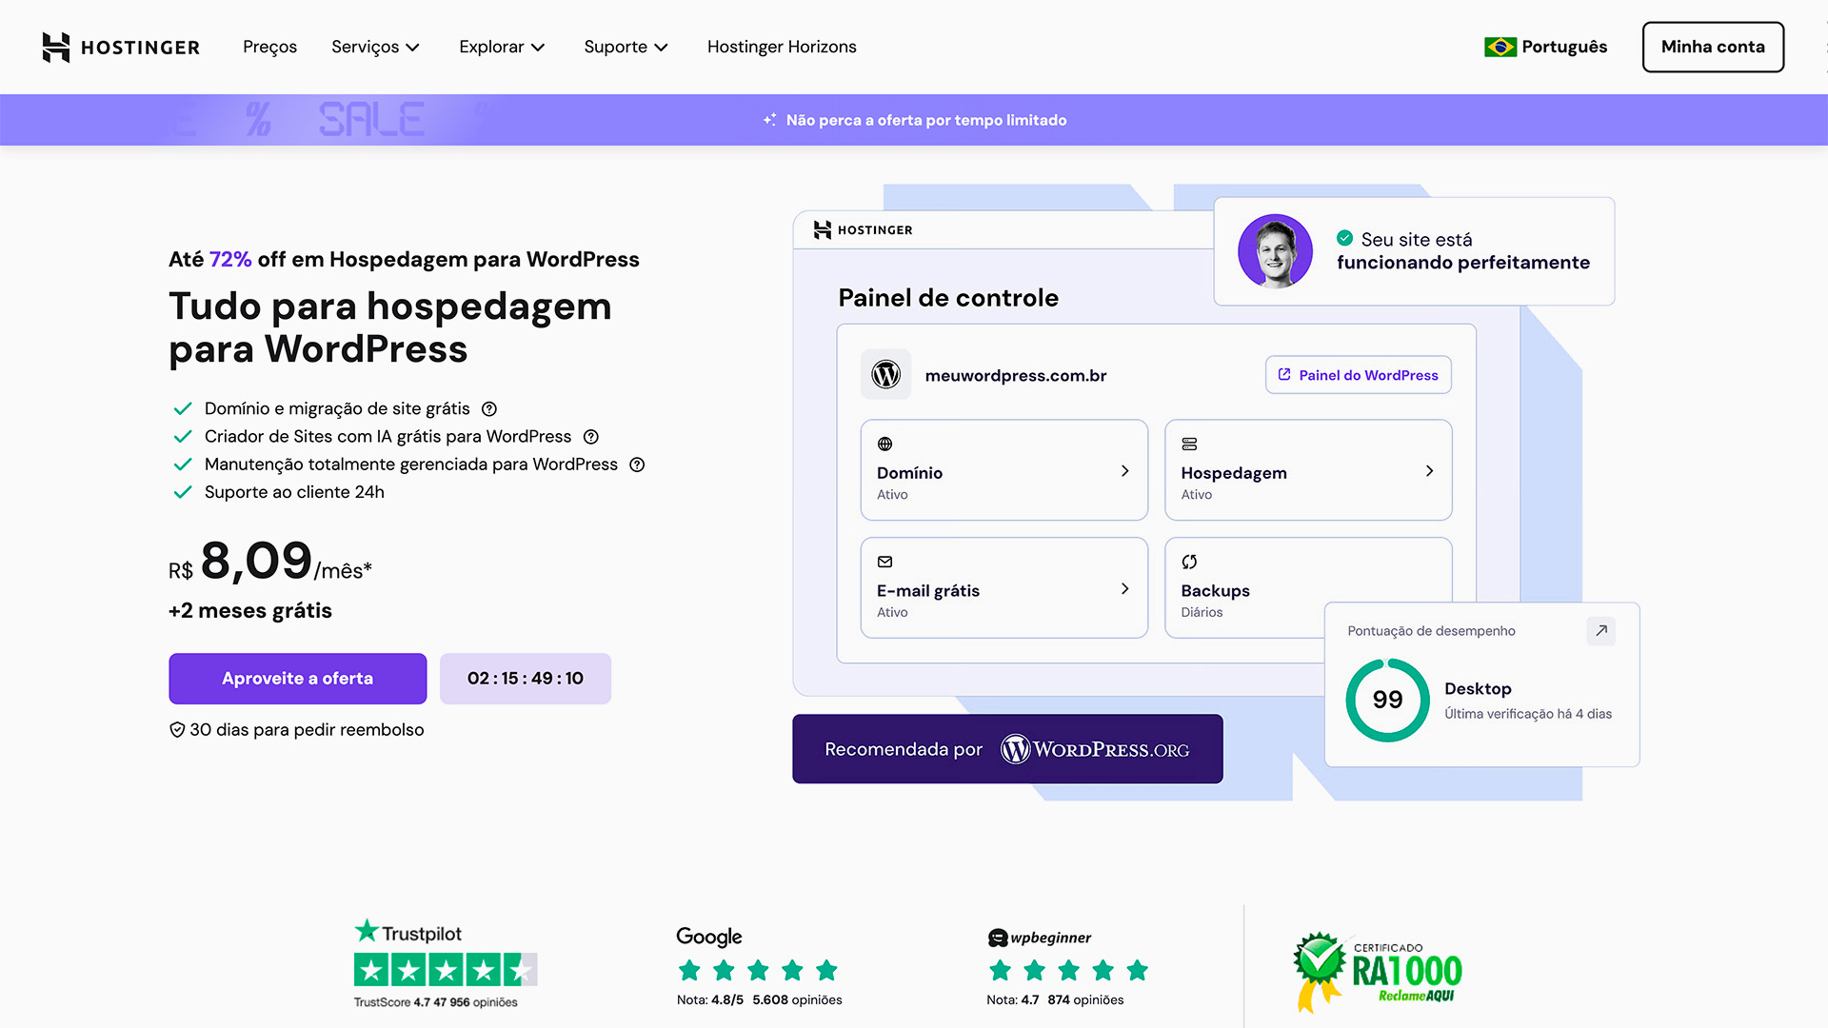Click the 'Suporte ao cliente 24h' feature text
The width and height of the screenshot is (1828, 1028).
[294, 492]
